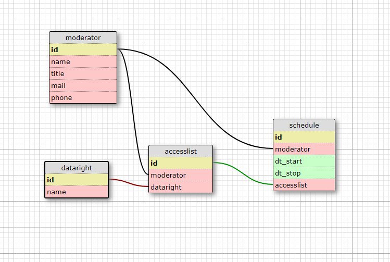390x262 pixels.
Task: Select the moderator field in accesslist table
Action: click(x=181, y=175)
